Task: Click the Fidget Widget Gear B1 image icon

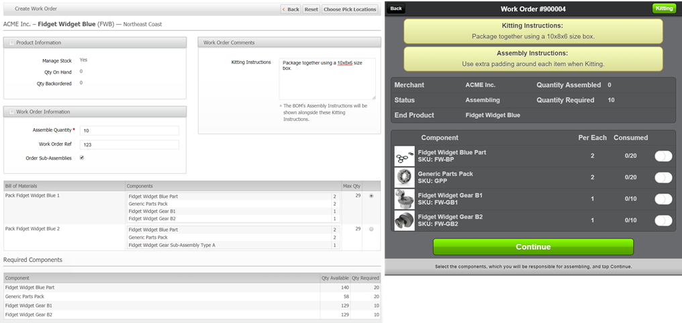Action: pos(405,199)
